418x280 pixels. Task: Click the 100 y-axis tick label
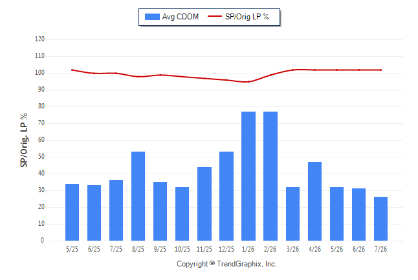click(x=39, y=73)
